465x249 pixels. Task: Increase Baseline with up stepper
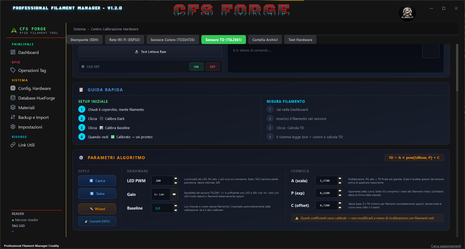pyautogui.click(x=176, y=206)
